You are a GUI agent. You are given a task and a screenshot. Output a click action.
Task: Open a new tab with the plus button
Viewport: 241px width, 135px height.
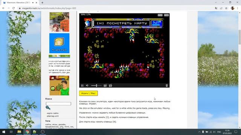click(42, 3)
